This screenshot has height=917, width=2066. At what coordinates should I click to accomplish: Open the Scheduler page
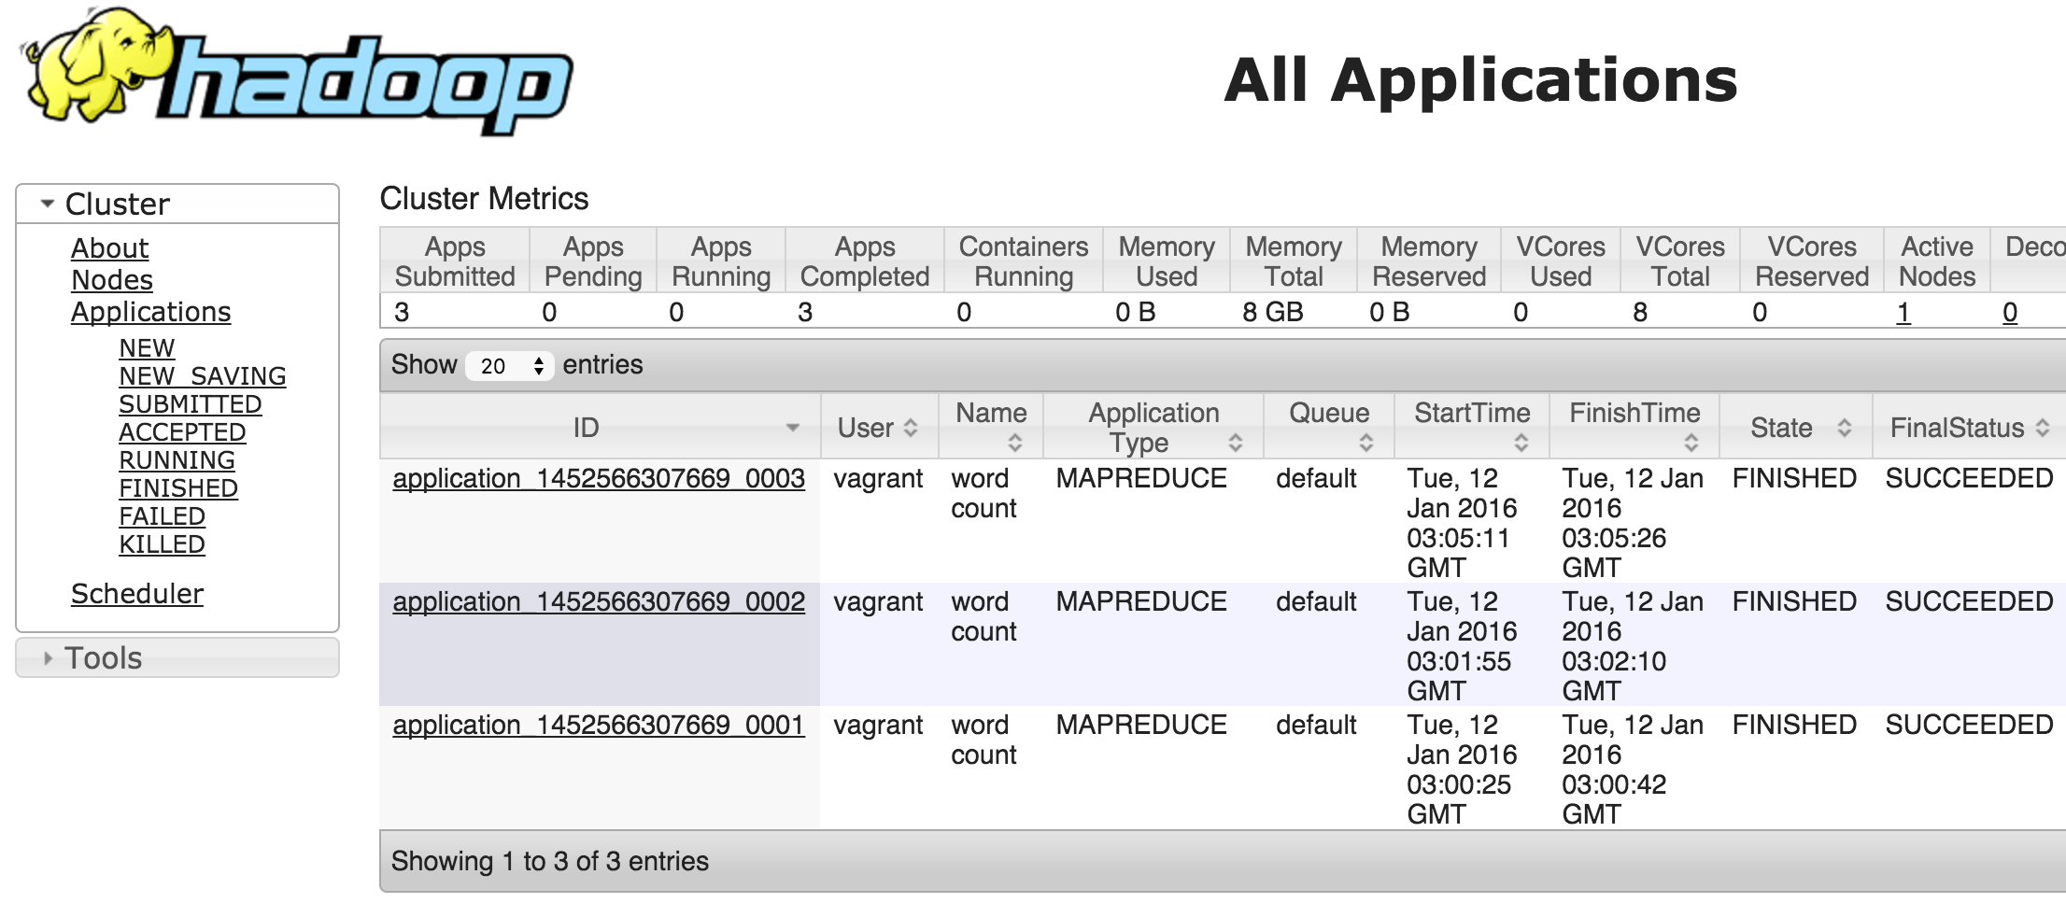pos(137,594)
